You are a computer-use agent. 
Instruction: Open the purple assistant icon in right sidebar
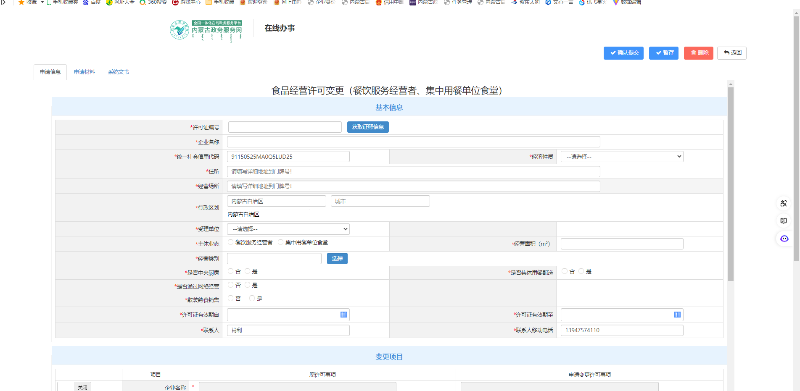784,239
